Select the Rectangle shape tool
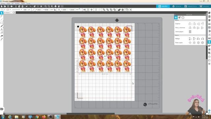Image resolution: width=211 pixels, height=119 pixels. tap(2, 23)
